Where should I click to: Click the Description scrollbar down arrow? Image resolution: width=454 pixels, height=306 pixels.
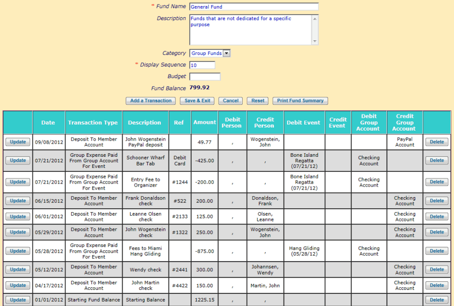pyautogui.click(x=315, y=41)
